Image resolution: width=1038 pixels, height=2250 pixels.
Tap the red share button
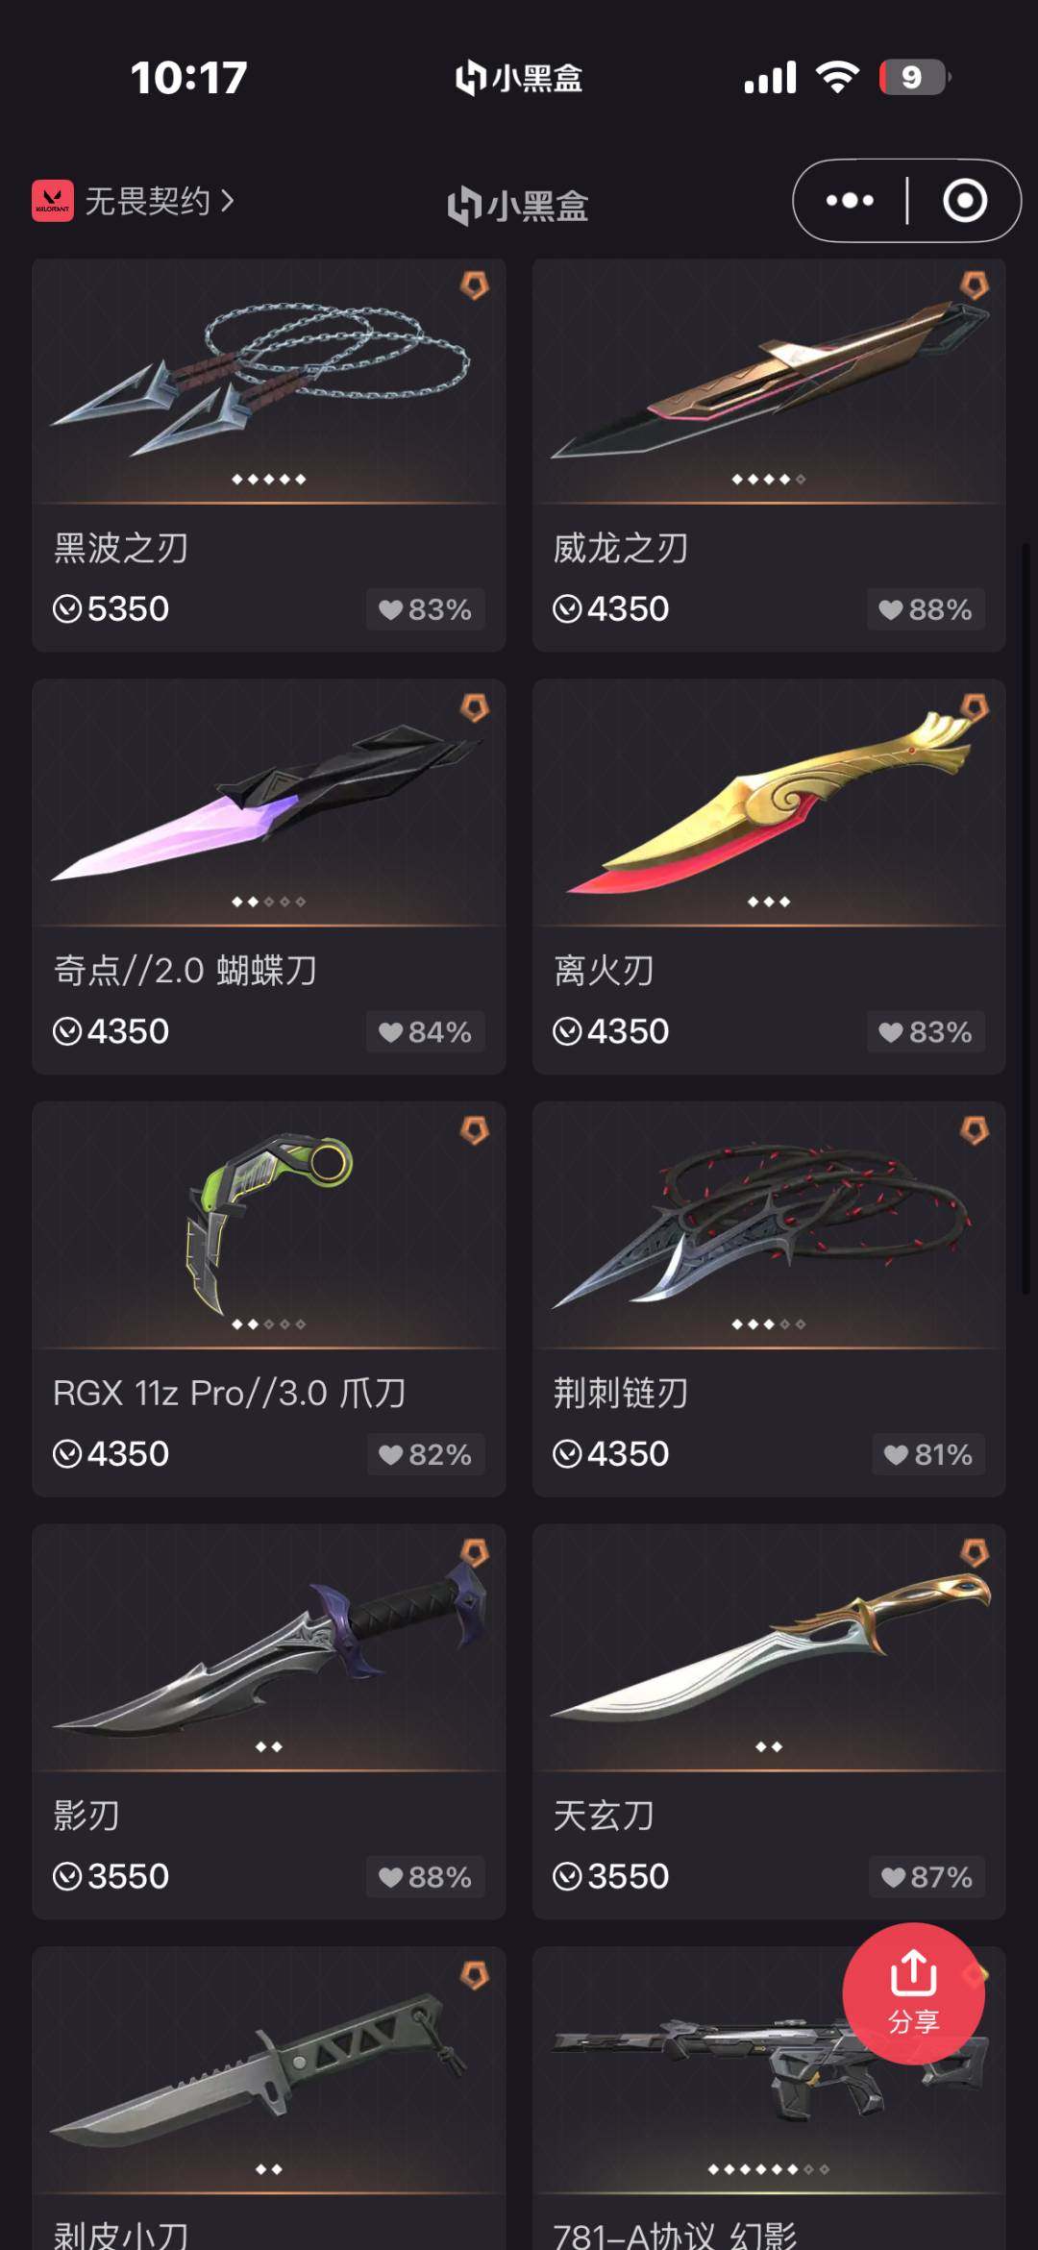(913, 1992)
